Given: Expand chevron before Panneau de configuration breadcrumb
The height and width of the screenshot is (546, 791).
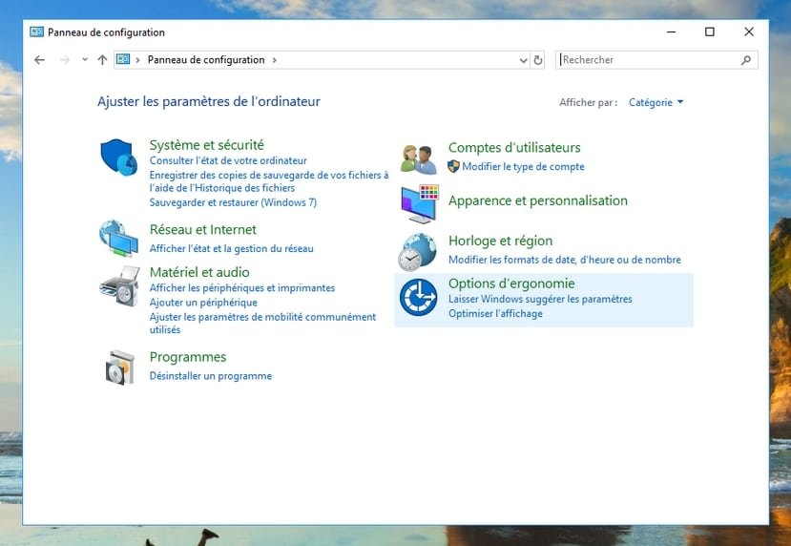Looking at the screenshot, I should pos(137,60).
